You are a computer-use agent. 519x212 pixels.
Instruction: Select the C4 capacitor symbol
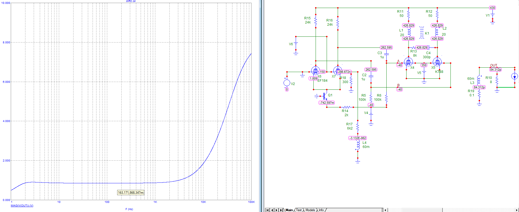click(428, 47)
